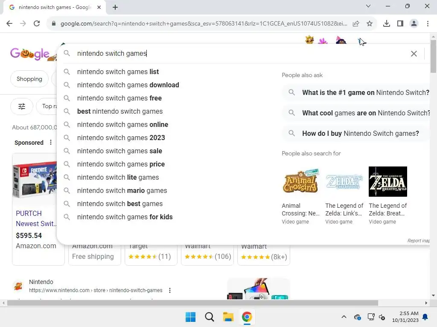Click the search box text field
This screenshot has height=327, width=437.
(x=240, y=53)
